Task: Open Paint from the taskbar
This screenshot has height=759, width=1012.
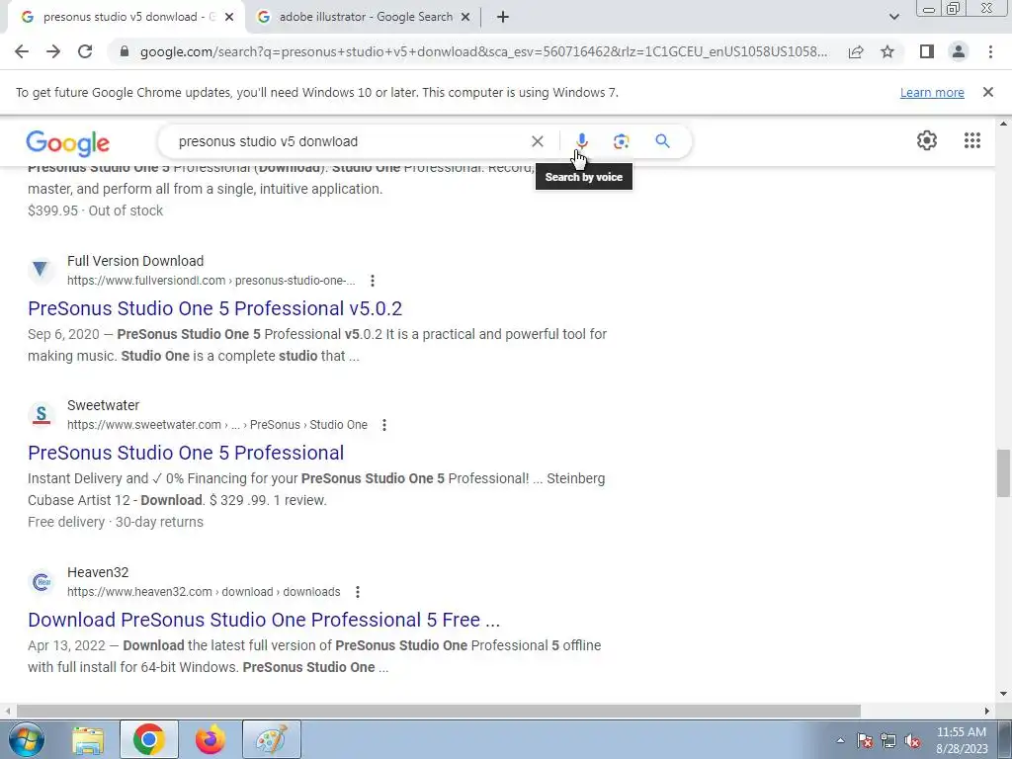Action: 272,739
